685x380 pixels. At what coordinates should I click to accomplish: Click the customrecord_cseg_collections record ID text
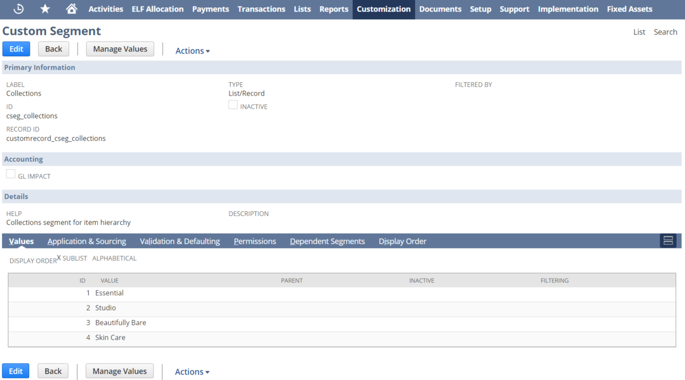(x=56, y=139)
